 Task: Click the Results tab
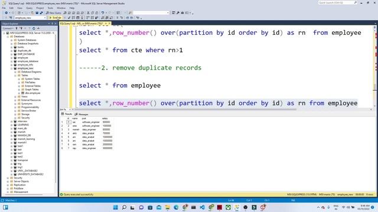pyautogui.click(x=67, y=114)
